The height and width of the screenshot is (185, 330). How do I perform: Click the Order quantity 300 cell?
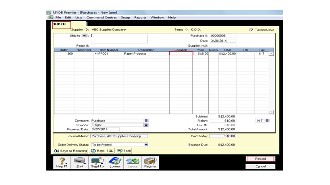[x=64, y=53]
